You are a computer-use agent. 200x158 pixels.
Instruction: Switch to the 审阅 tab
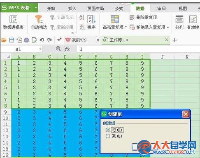pos(161,9)
